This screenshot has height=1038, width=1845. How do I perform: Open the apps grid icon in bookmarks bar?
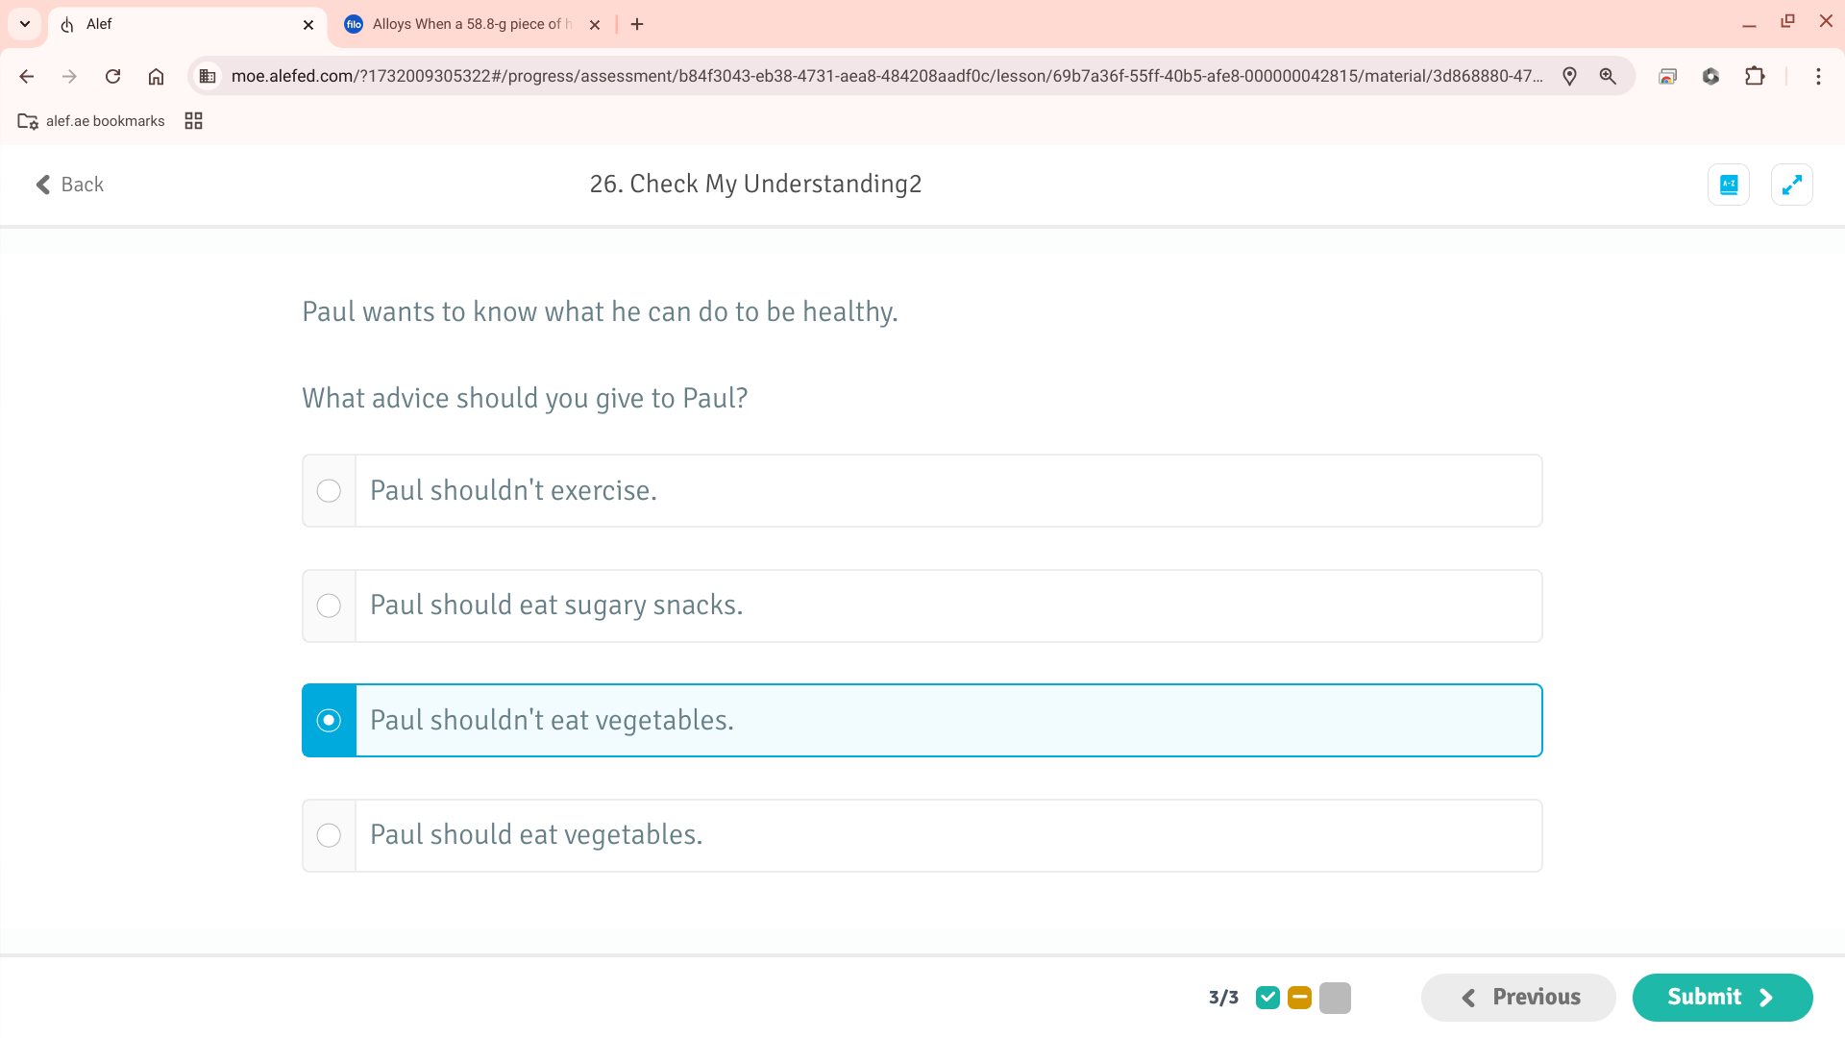pyautogui.click(x=193, y=121)
